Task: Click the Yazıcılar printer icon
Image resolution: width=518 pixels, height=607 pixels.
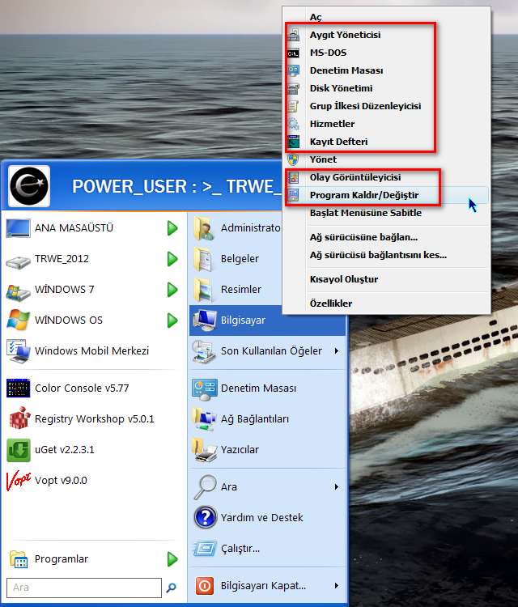Action: [x=204, y=450]
